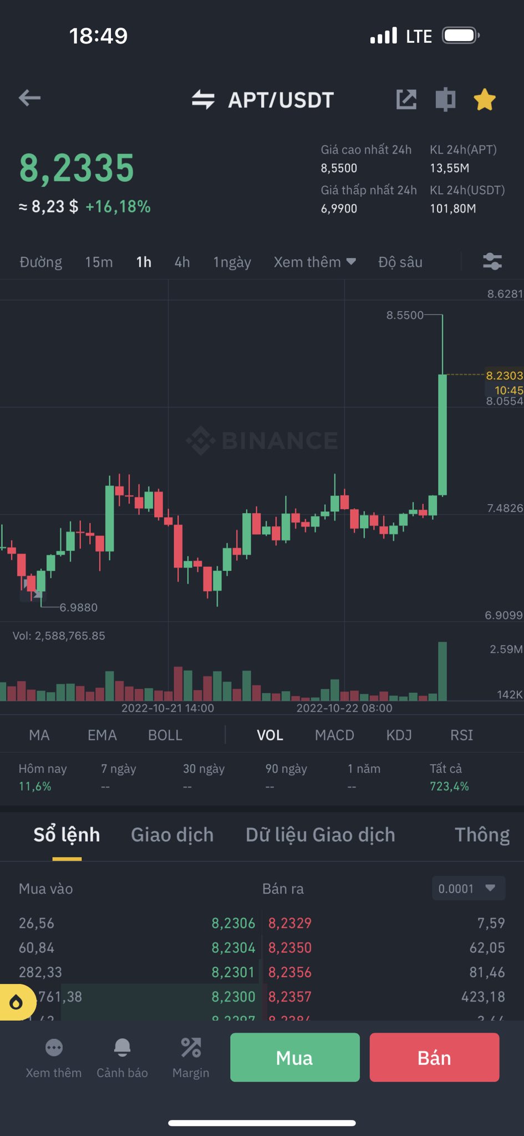Open the share chart icon

(406, 99)
